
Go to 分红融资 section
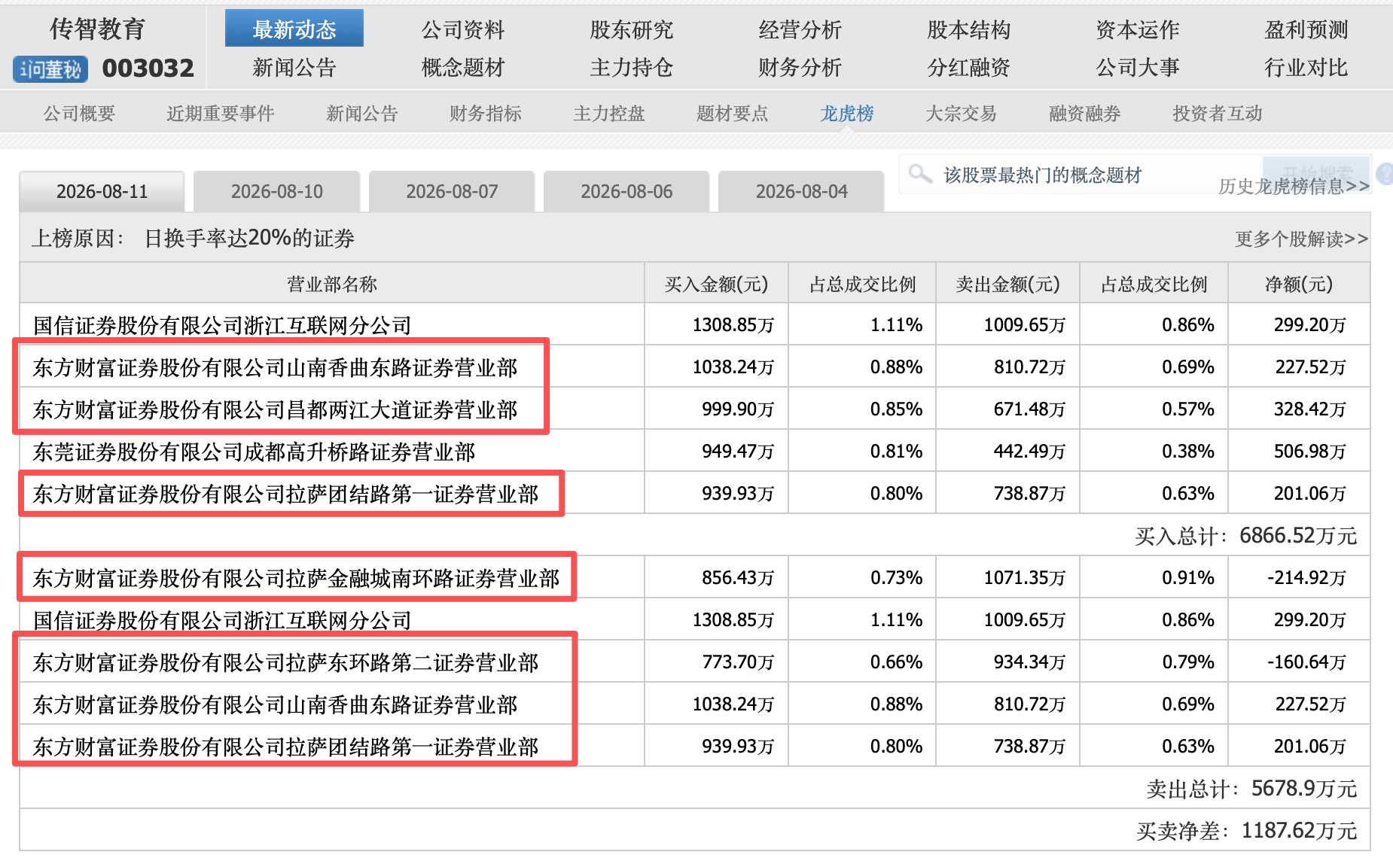pyautogui.click(x=969, y=68)
